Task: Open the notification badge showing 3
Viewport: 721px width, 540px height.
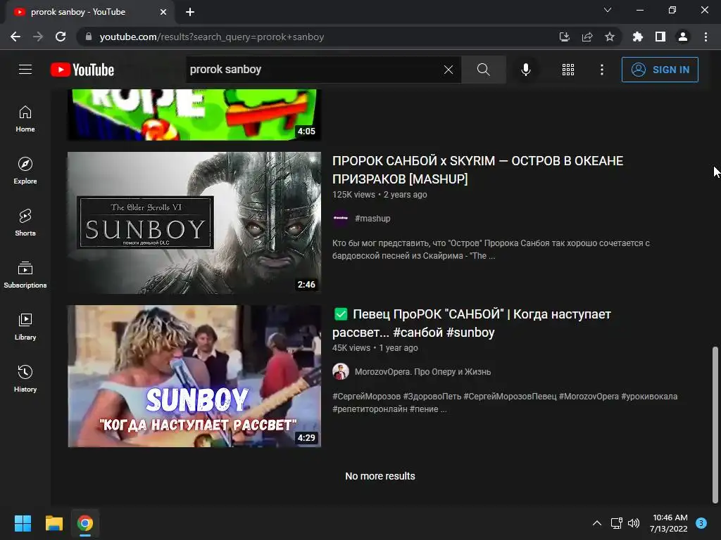Action: click(701, 523)
